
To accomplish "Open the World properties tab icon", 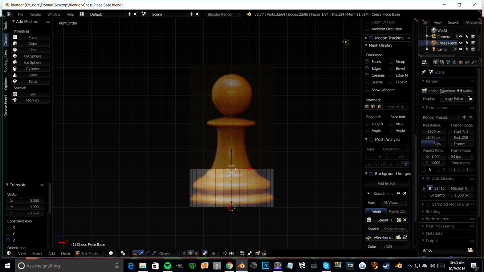I will coord(455,62).
